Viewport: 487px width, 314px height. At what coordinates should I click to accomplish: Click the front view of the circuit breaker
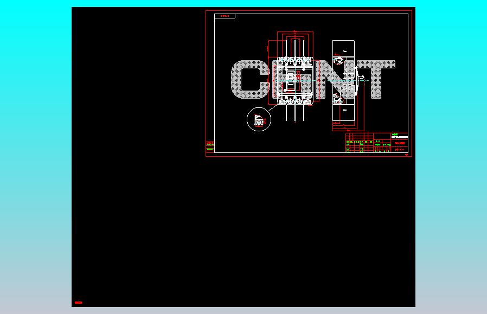tap(294, 80)
